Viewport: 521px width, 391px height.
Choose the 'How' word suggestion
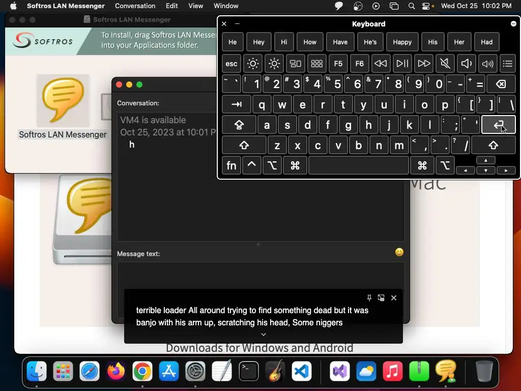pyautogui.click(x=310, y=42)
